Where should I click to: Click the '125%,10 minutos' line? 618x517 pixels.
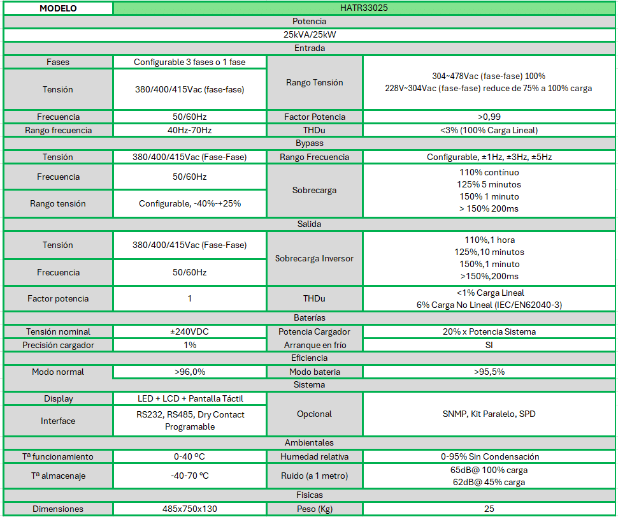tap(489, 252)
